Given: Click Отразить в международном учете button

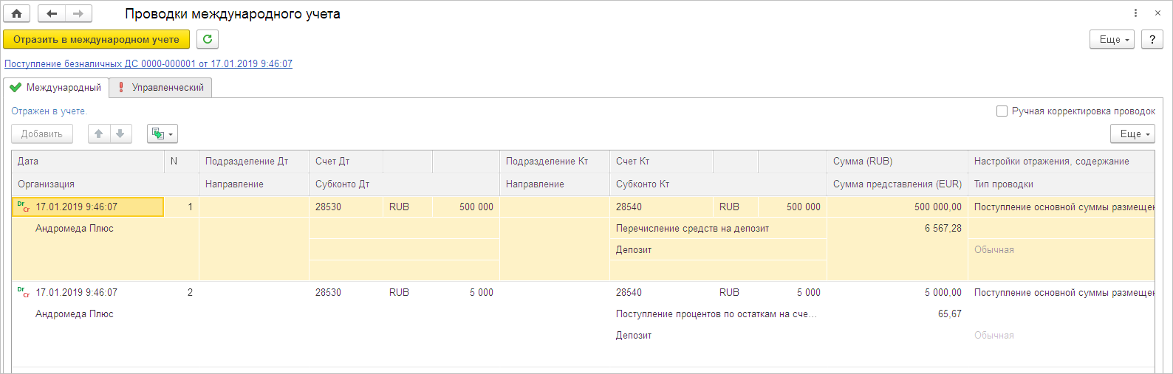Looking at the screenshot, I should point(96,39).
